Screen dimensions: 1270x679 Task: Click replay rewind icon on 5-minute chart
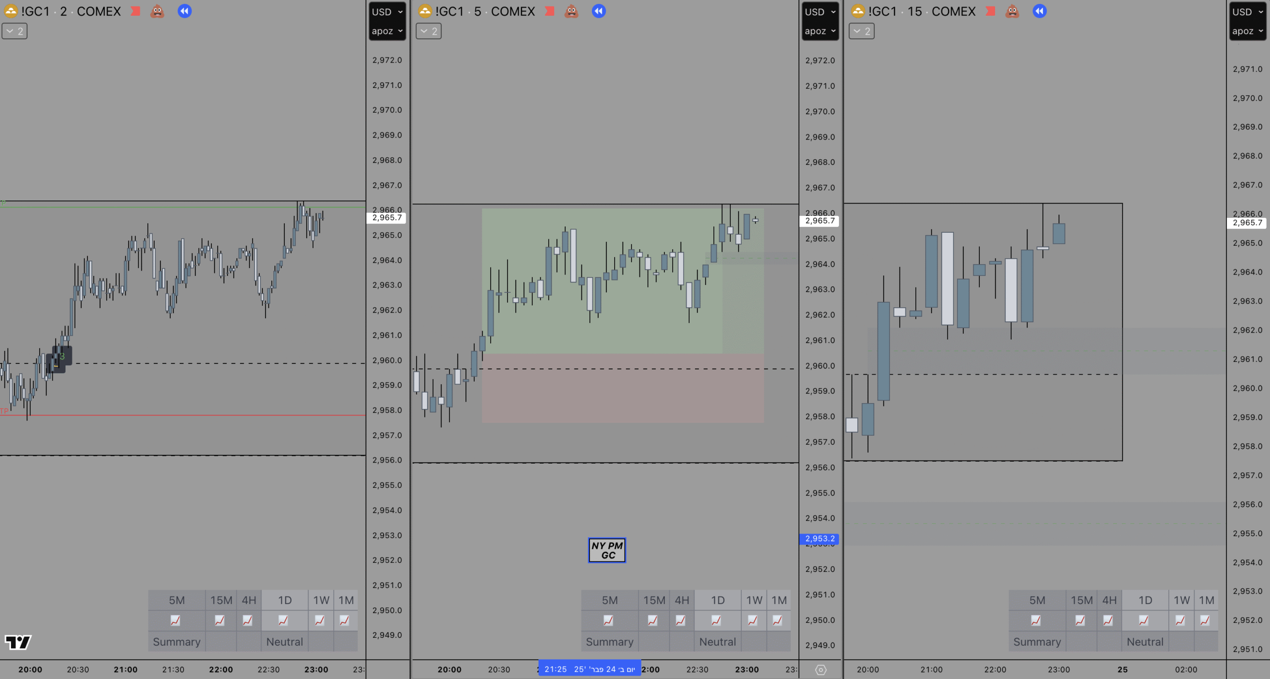click(x=599, y=11)
